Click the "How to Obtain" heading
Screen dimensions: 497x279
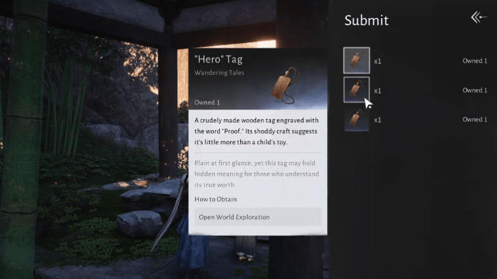[x=216, y=199]
